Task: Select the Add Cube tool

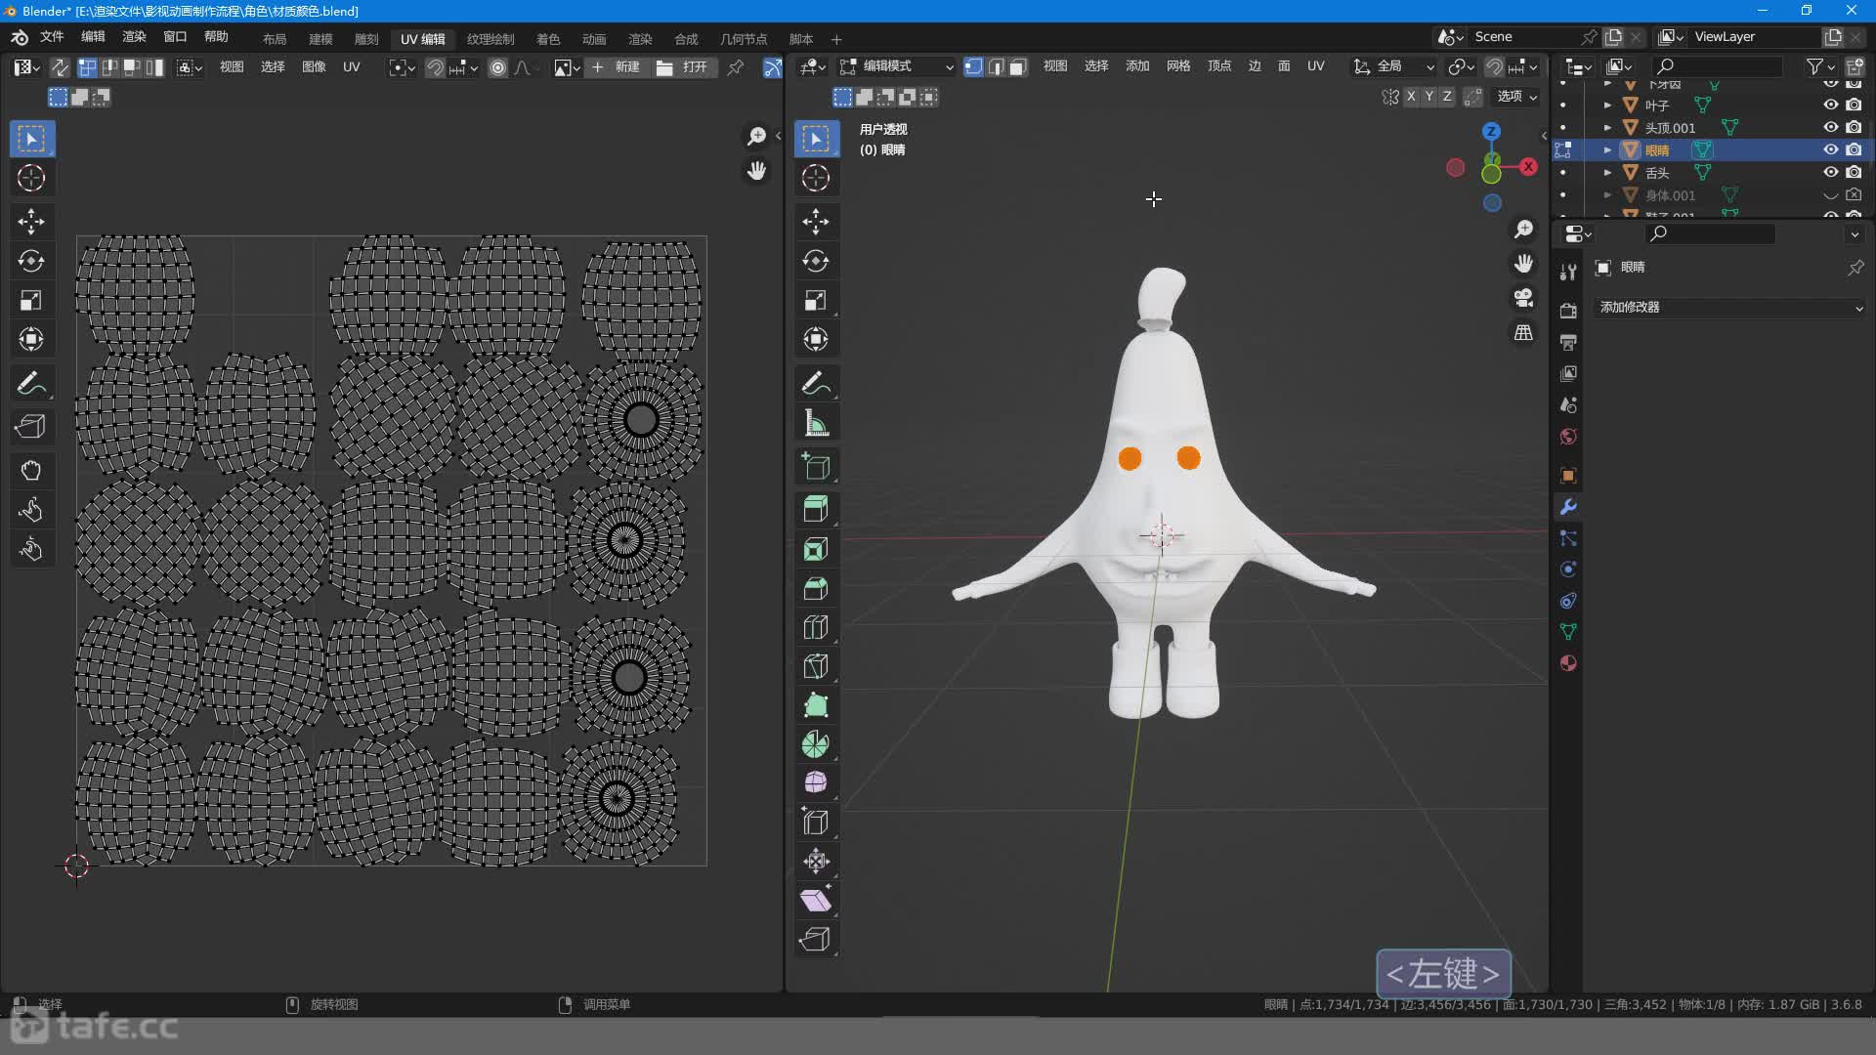Action: click(816, 467)
